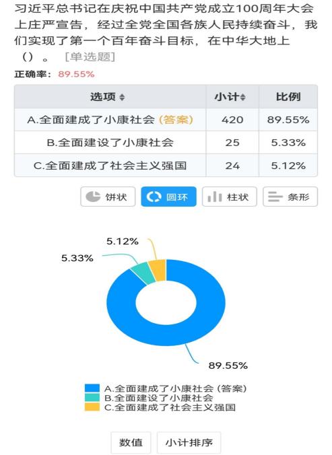Click table row A.全面建成了小康社会

tap(166, 120)
